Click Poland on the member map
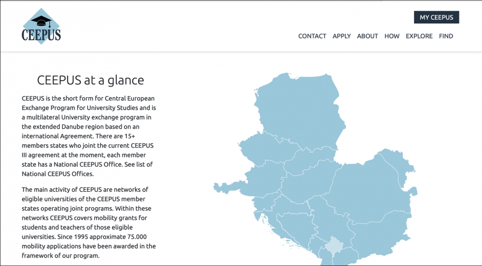This screenshot has height=266, width=482. pos(300,111)
